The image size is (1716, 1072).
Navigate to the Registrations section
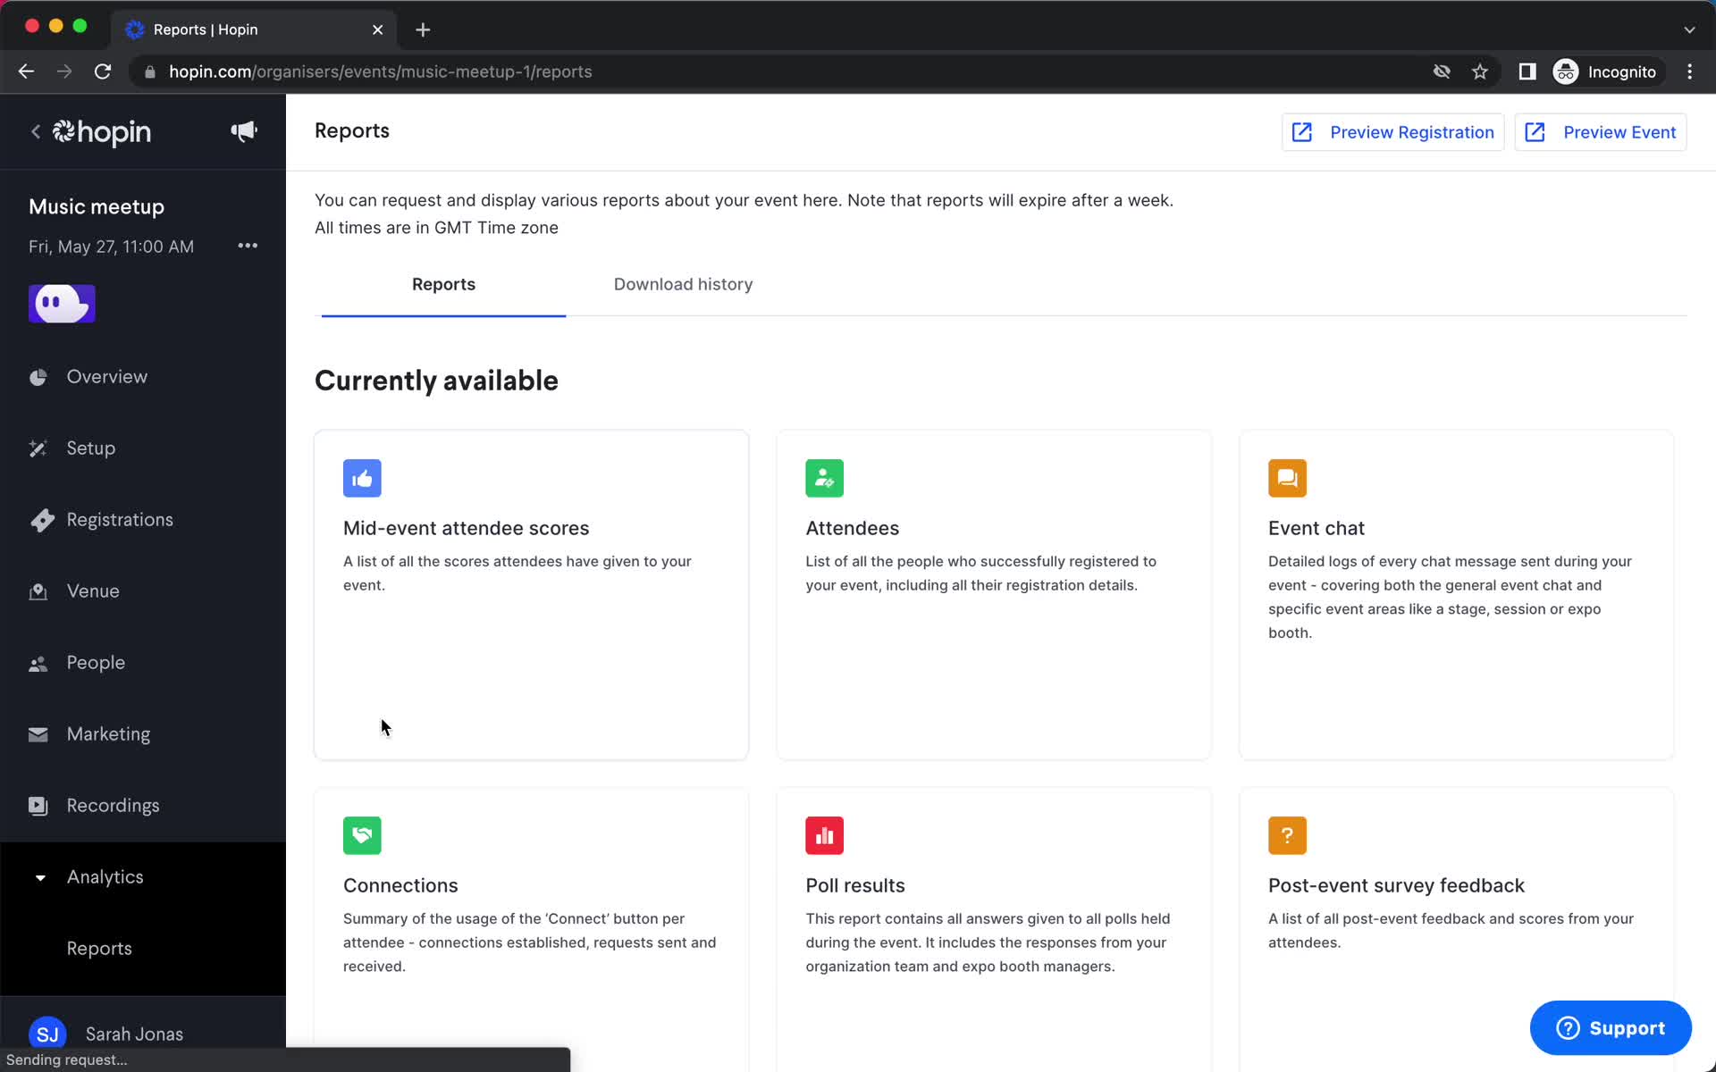pos(120,520)
